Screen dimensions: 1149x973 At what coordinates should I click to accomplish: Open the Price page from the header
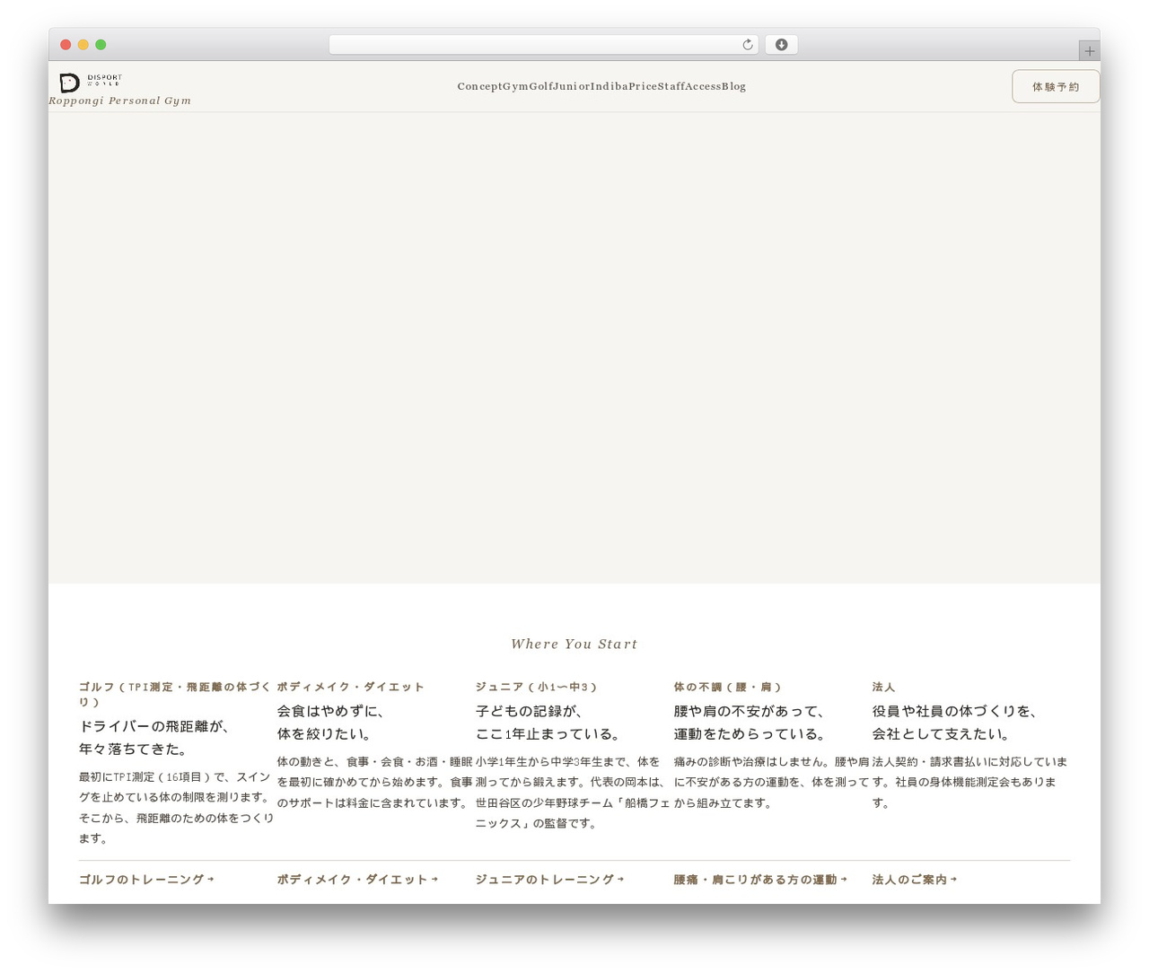(643, 86)
